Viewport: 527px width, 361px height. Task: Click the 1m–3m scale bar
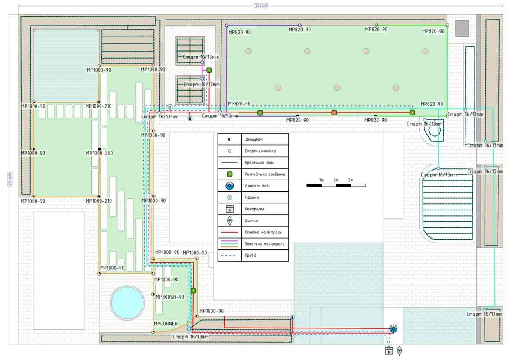coord(336,185)
